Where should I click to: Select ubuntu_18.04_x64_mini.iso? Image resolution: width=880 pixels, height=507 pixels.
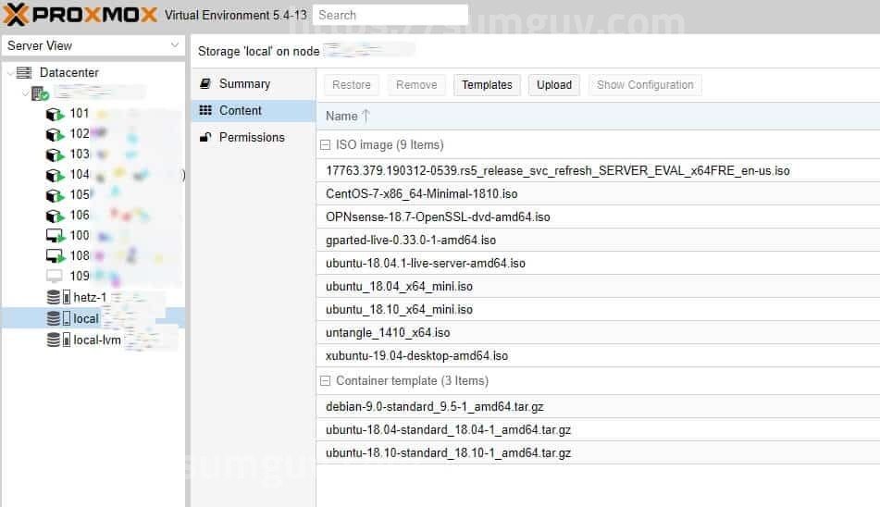point(599,287)
